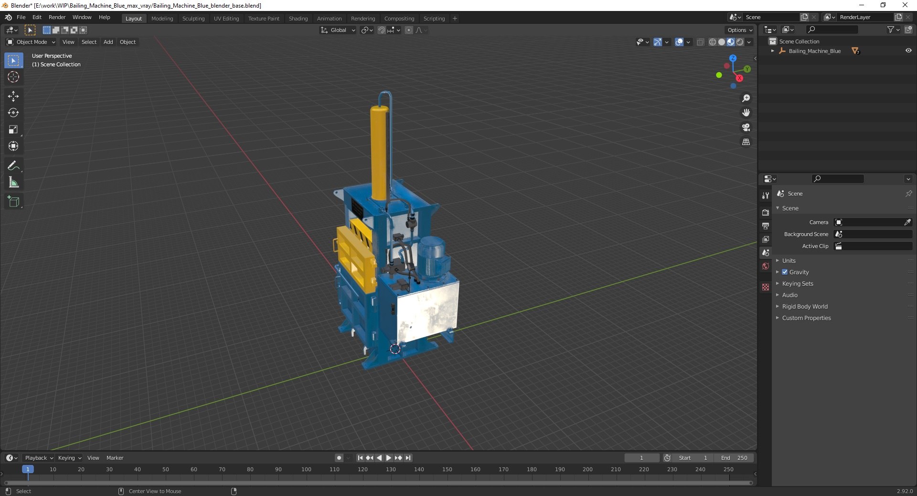Viewport: 917px width, 496px height.
Task: Open the Texture properties tab
Action: [x=766, y=287]
